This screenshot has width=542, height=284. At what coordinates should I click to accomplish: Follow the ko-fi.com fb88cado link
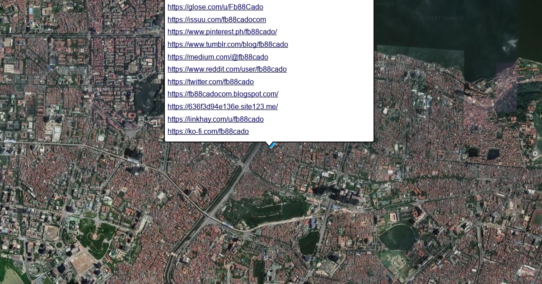tap(208, 132)
